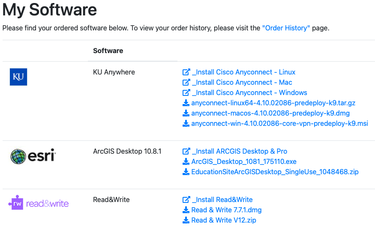This screenshot has height=235, width=375.
Task: Open _Install ARCGIS Desktop & Pro link
Action: [x=240, y=152]
